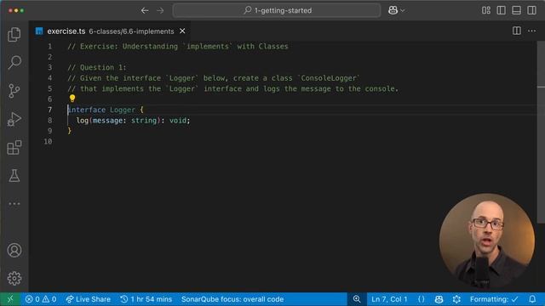Start Live Share session
Viewport: 545px width, 306px height.
[x=89, y=299]
